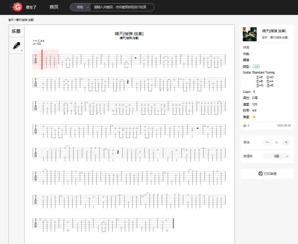Click the song album cover thumbnail
Image resolution: width=298 pixels, height=244 pixels.
(250, 34)
